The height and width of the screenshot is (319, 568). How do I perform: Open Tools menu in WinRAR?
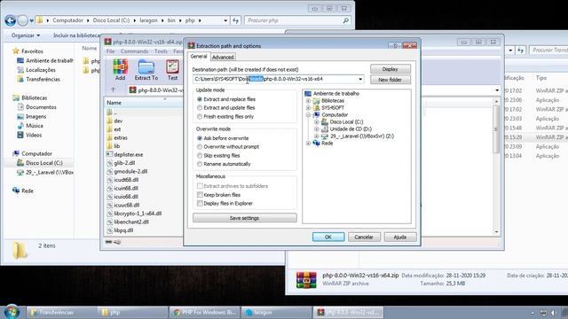(161, 51)
